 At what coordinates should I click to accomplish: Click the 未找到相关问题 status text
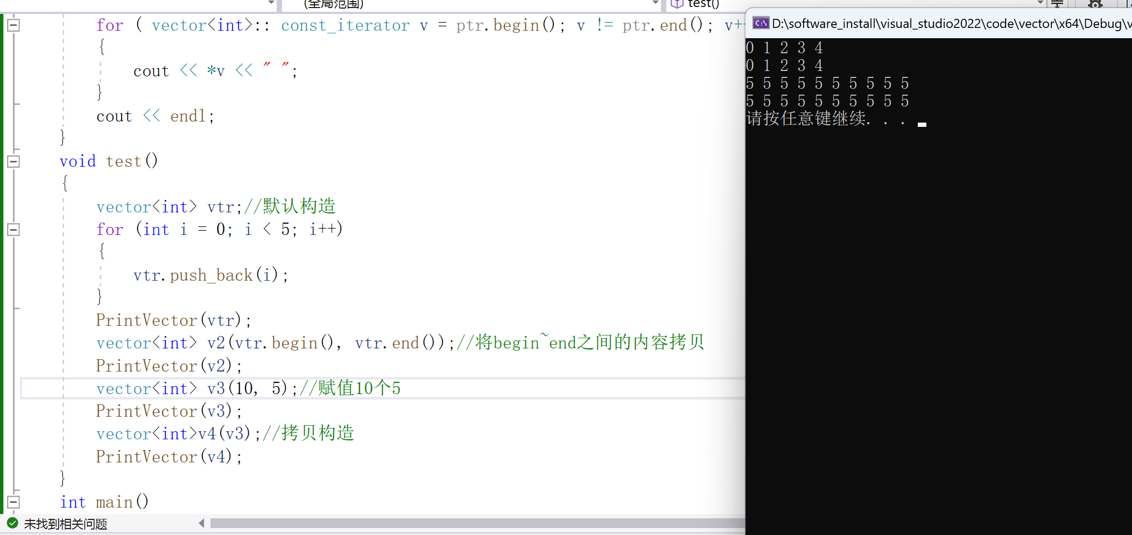66,524
